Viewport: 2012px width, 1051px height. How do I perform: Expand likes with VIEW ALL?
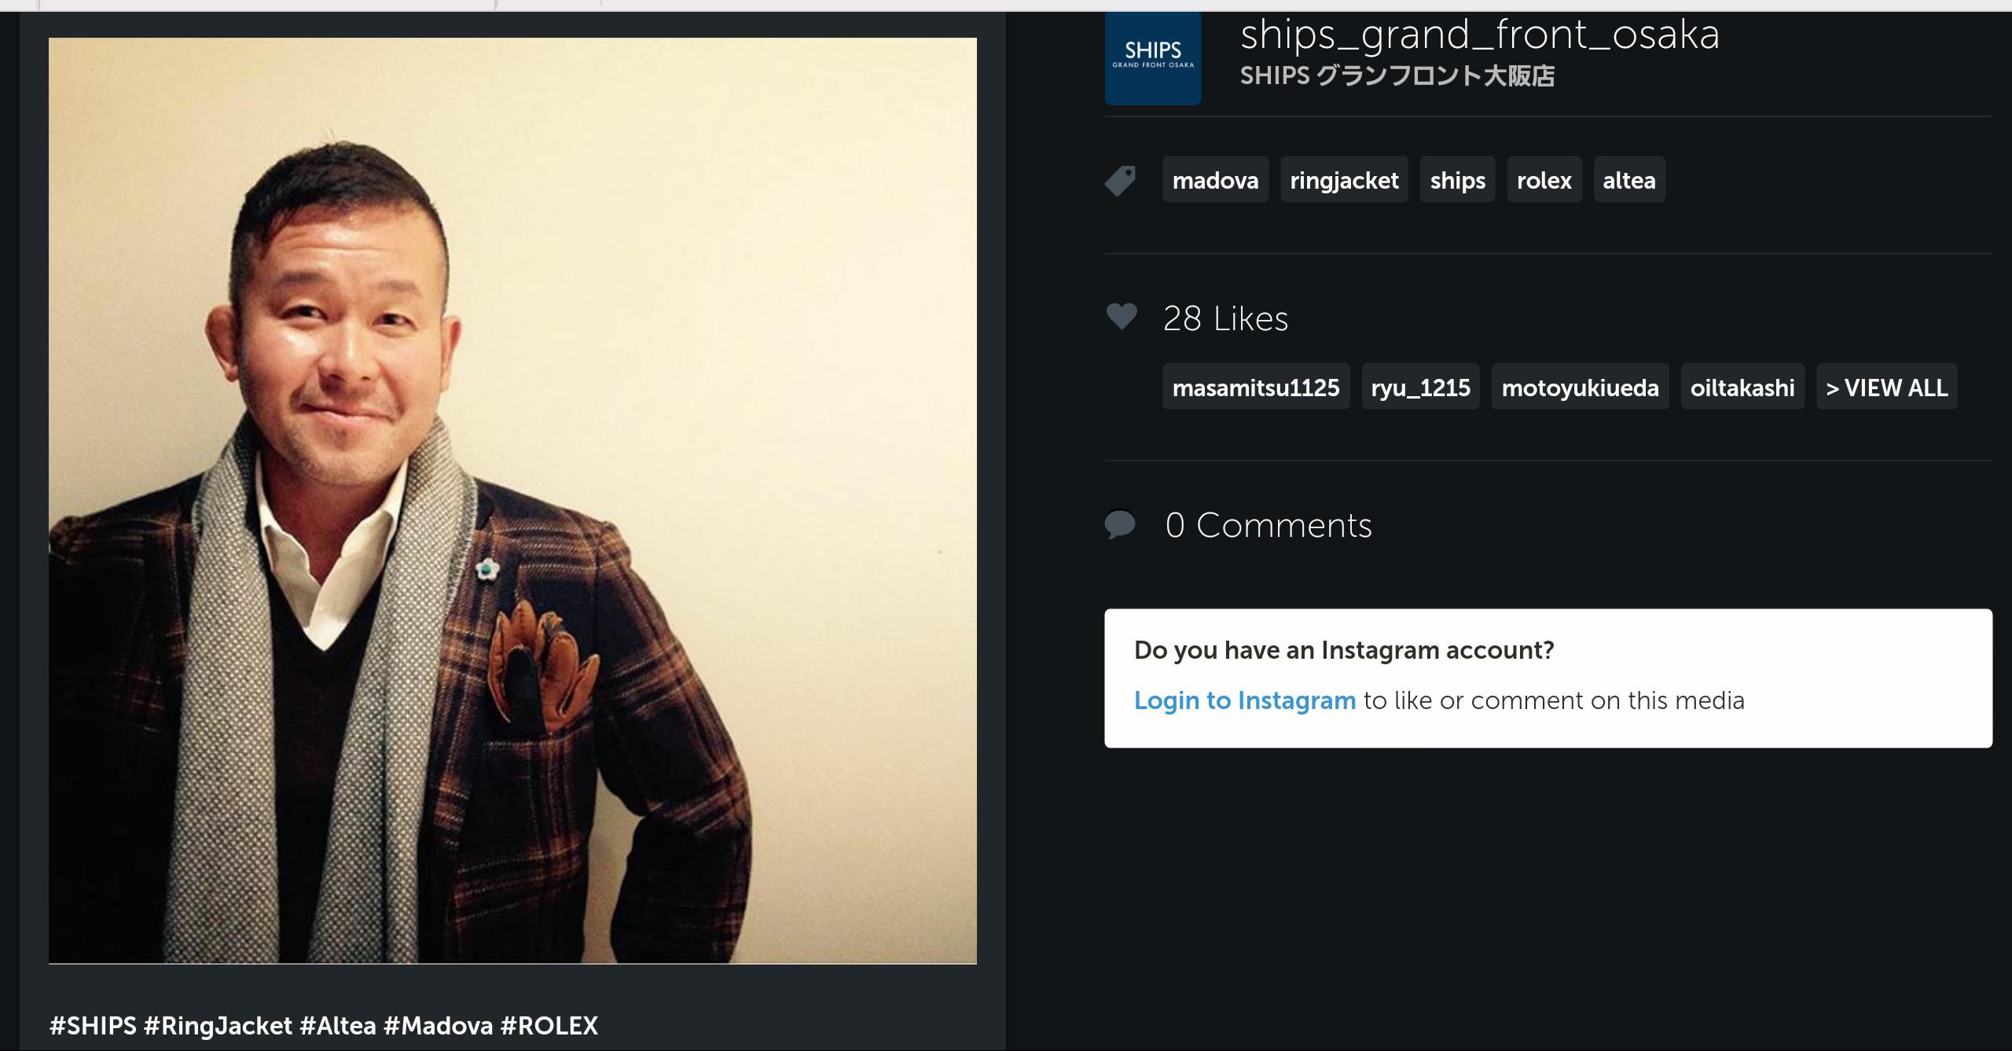[1886, 387]
